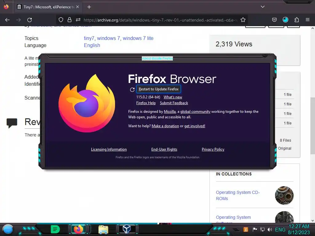The width and height of the screenshot is (315, 236).
Task: Click the page vertical scrollbar thumb
Action: point(313,126)
